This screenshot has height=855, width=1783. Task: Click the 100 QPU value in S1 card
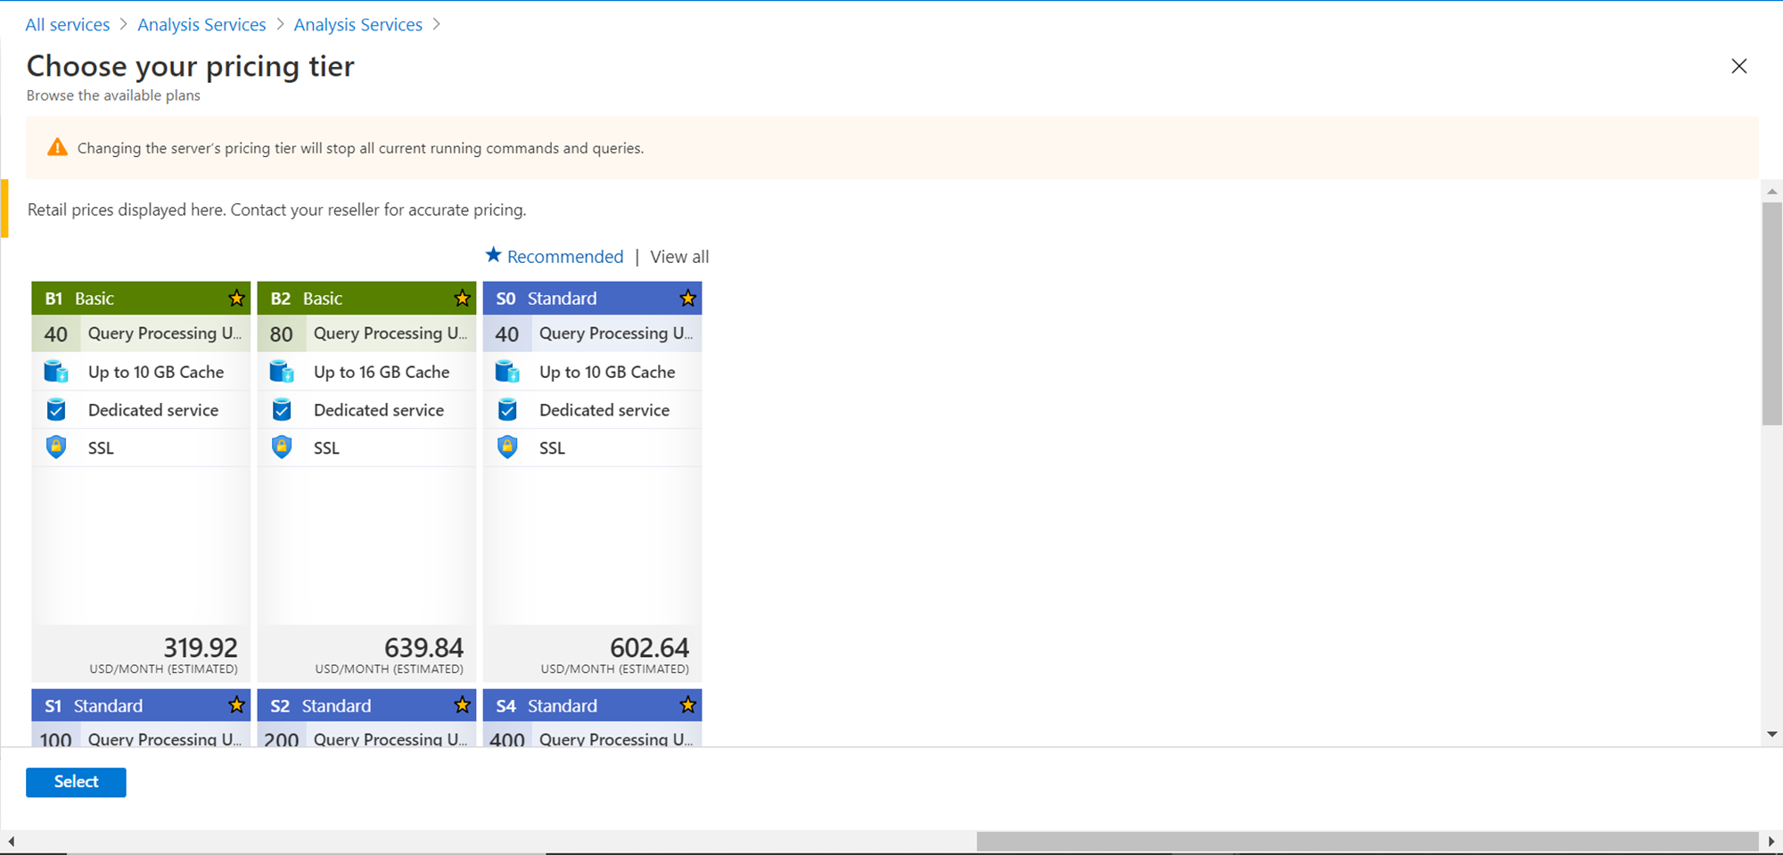click(55, 739)
